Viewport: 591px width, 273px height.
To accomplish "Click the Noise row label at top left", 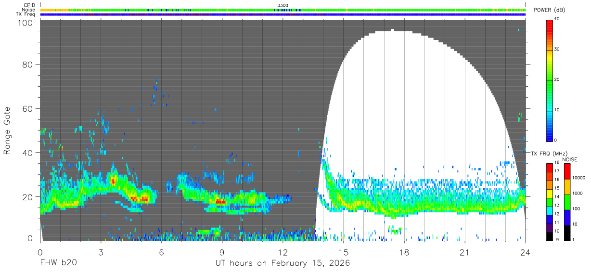I will click(x=28, y=10).
